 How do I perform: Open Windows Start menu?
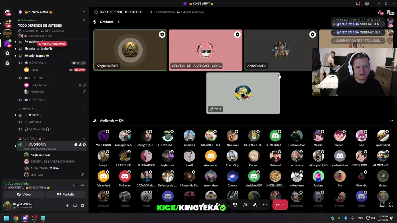7,218
